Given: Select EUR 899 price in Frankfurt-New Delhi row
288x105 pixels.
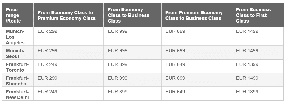Looking at the screenshot, I should (x=118, y=92).
